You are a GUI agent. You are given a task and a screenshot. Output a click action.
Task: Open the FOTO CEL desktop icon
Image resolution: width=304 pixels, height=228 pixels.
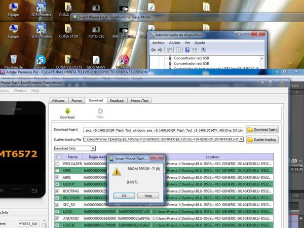point(96,32)
